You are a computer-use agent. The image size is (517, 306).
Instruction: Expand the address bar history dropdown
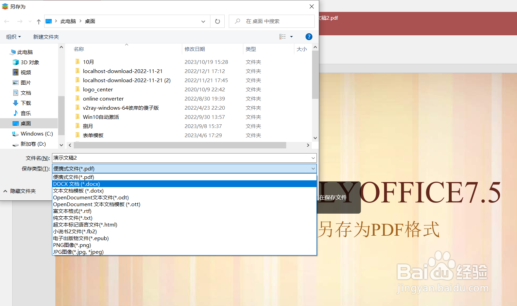click(x=203, y=21)
